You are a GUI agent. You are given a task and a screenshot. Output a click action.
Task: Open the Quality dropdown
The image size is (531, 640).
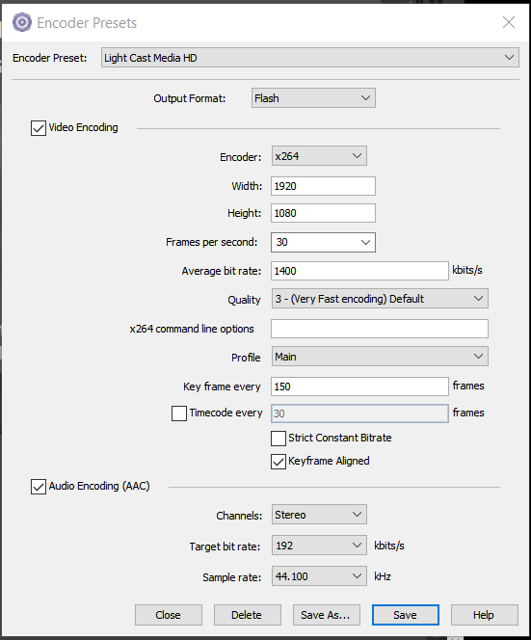point(380,299)
